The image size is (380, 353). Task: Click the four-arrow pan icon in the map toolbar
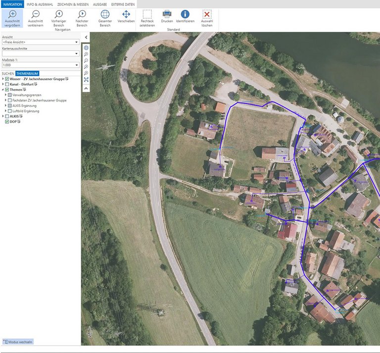tap(86, 80)
